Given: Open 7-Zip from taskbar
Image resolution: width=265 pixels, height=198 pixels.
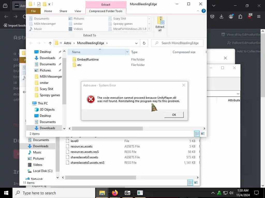Looking at the screenshot, I should coord(127,193).
